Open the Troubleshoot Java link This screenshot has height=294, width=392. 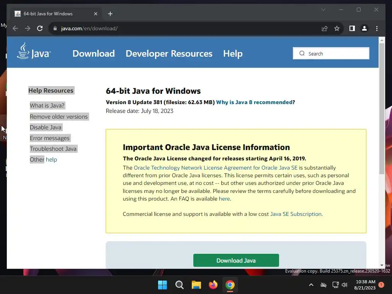(53, 149)
